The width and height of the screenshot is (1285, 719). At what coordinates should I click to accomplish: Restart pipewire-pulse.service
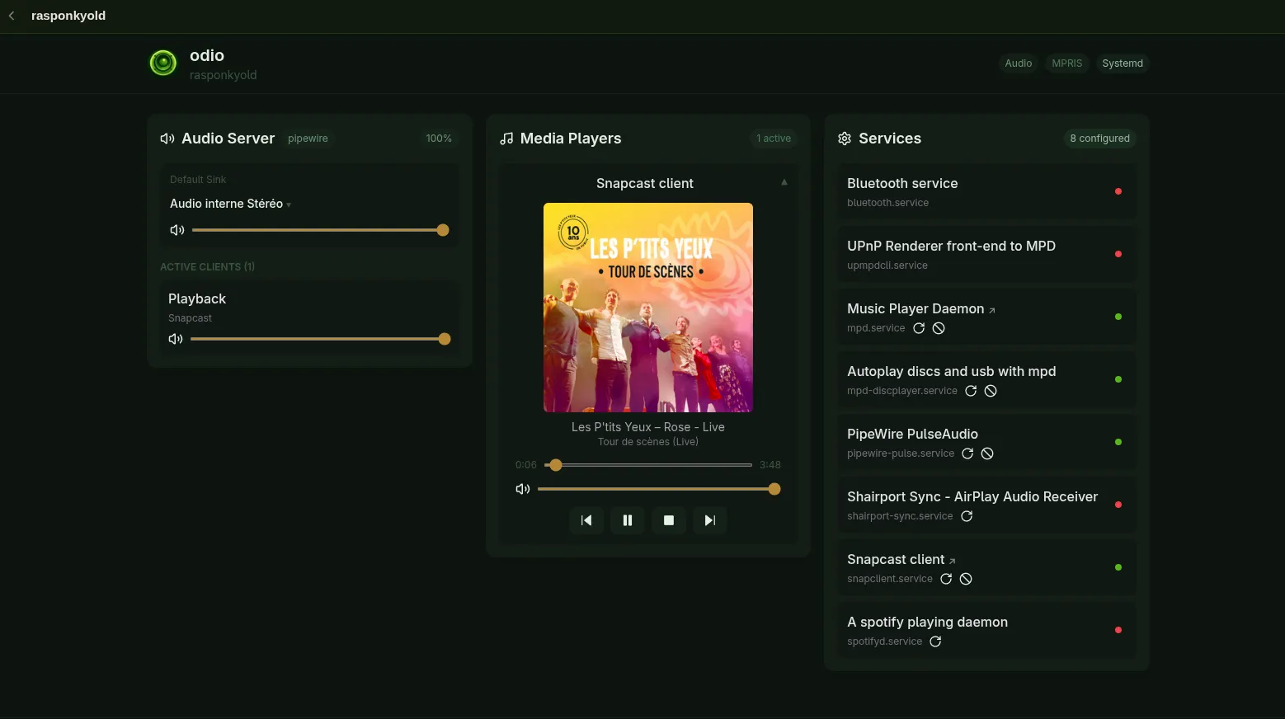pyautogui.click(x=967, y=453)
